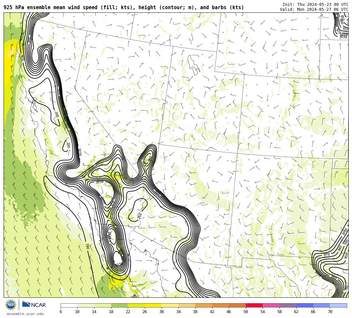Screen dimensions: 352x318
Task: Click the 880 contour label in southern Nevada
Action: click(x=150, y=159)
